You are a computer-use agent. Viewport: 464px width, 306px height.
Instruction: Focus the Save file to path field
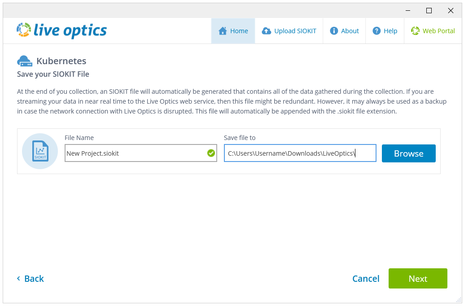click(300, 153)
